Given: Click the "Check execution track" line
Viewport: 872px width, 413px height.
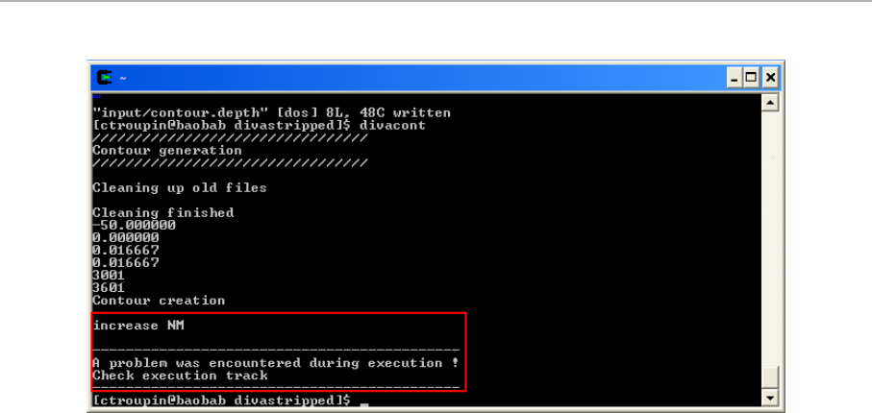Looking at the screenshot, I should tap(180, 376).
